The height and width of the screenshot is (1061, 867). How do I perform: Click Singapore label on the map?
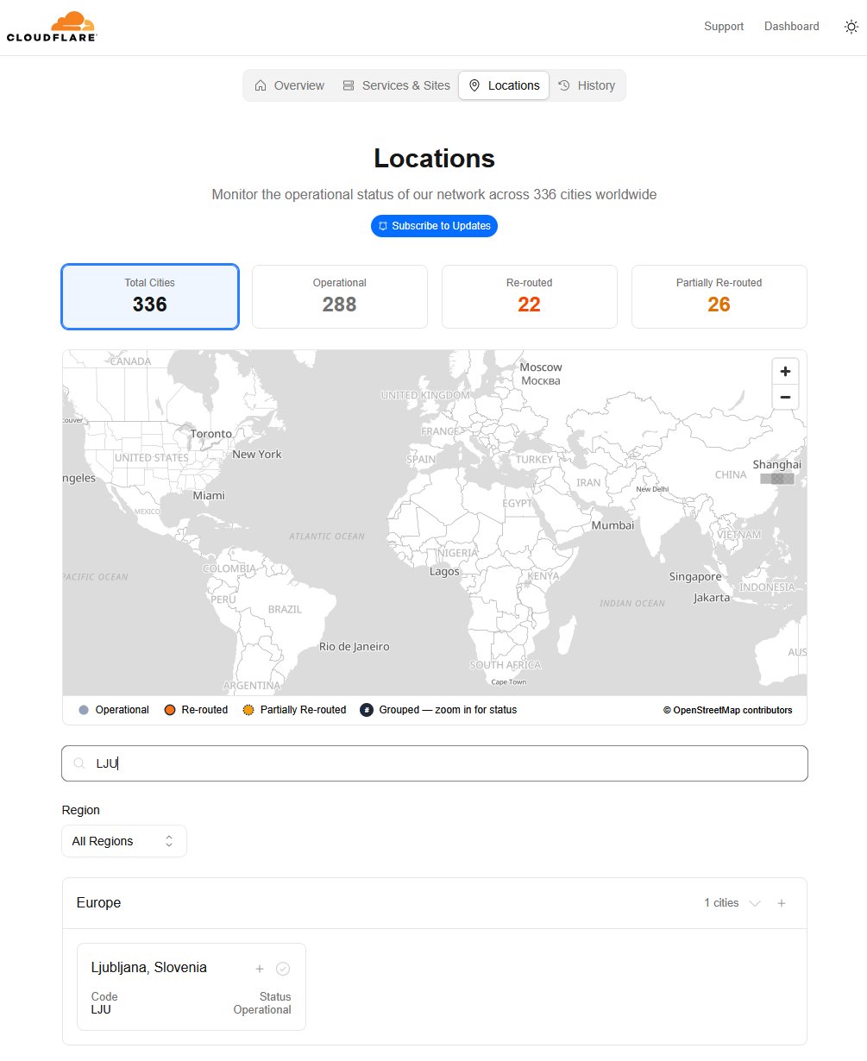click(695, 577)
